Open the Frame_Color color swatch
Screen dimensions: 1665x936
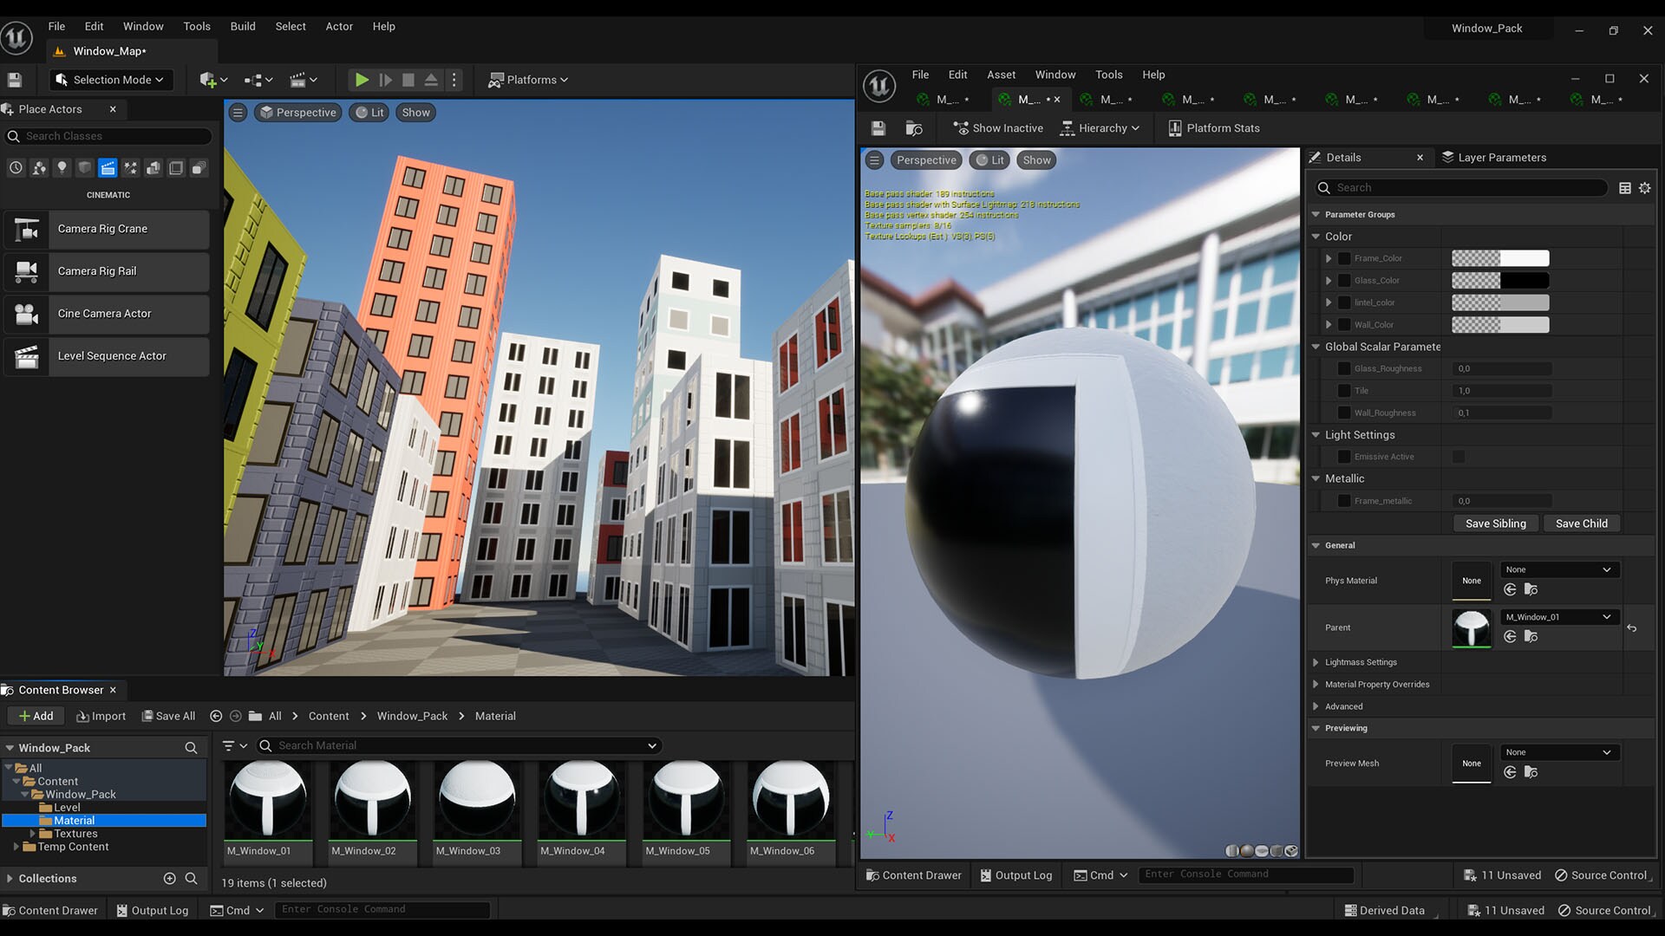pyautogui.click(x=1500, y=257)
